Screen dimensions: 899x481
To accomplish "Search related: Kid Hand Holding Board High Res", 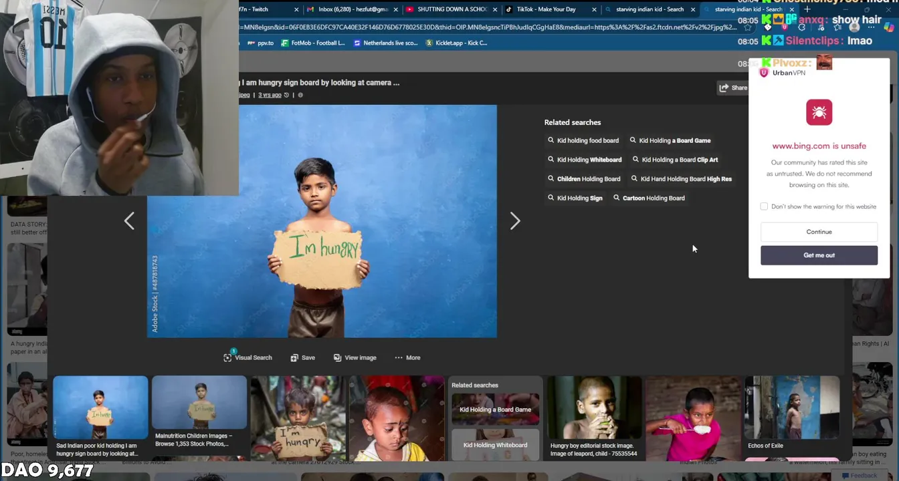I will (x=682, y=179).
